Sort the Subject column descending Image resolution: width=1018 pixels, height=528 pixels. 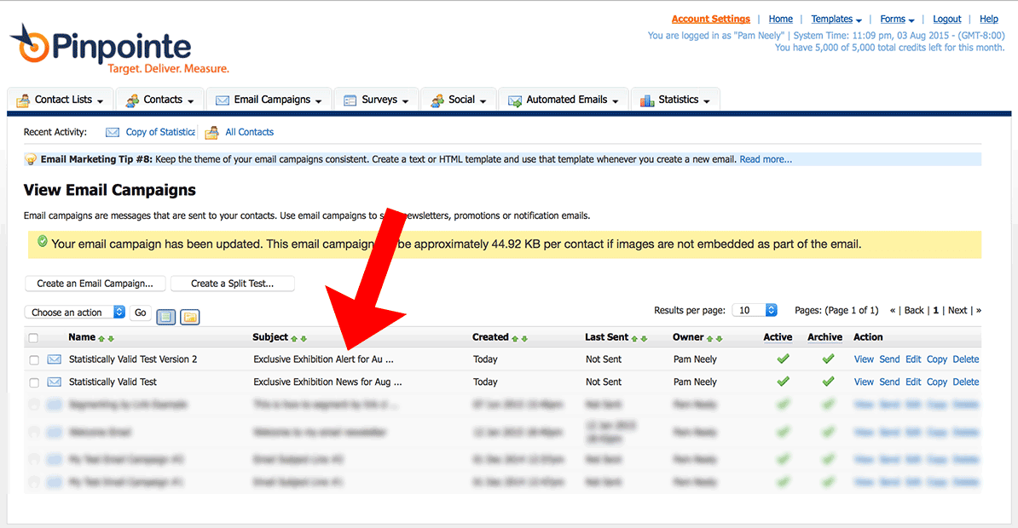[x=304, y=339]
